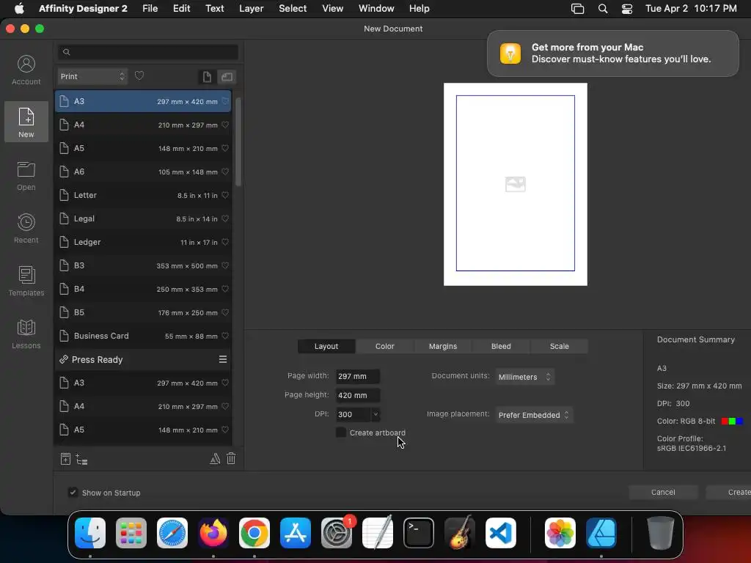Image resolution: width=751 pixels, height=563 pixels.
Task: Favorite the Print A4 preset heart
Action: (225, 125)
